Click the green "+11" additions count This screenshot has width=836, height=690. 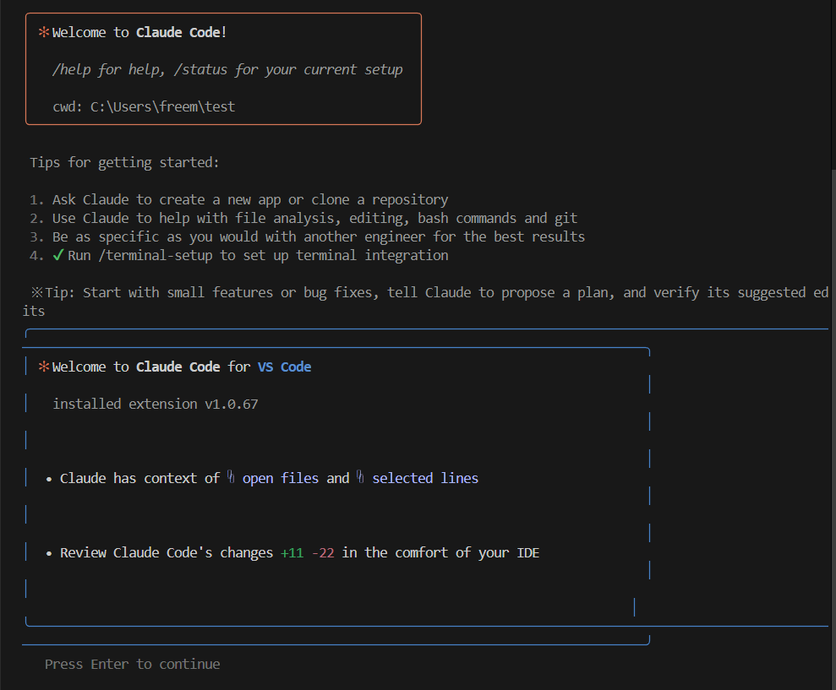(x=292, y=553)
